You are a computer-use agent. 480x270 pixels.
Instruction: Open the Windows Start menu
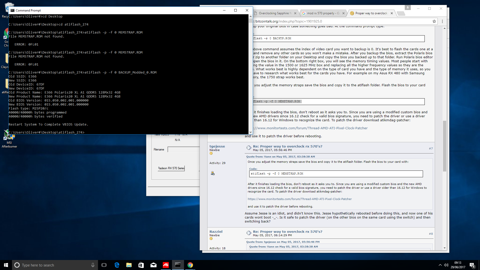coord(6,265)
